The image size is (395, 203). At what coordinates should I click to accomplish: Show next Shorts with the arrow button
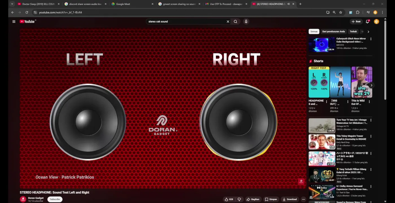click(371, 85)
